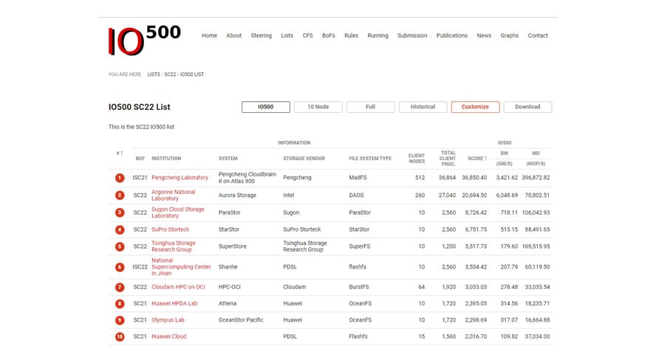Click LISTS in the breadcrumb
Screen dimensions: 656x360
coord(154,75)
